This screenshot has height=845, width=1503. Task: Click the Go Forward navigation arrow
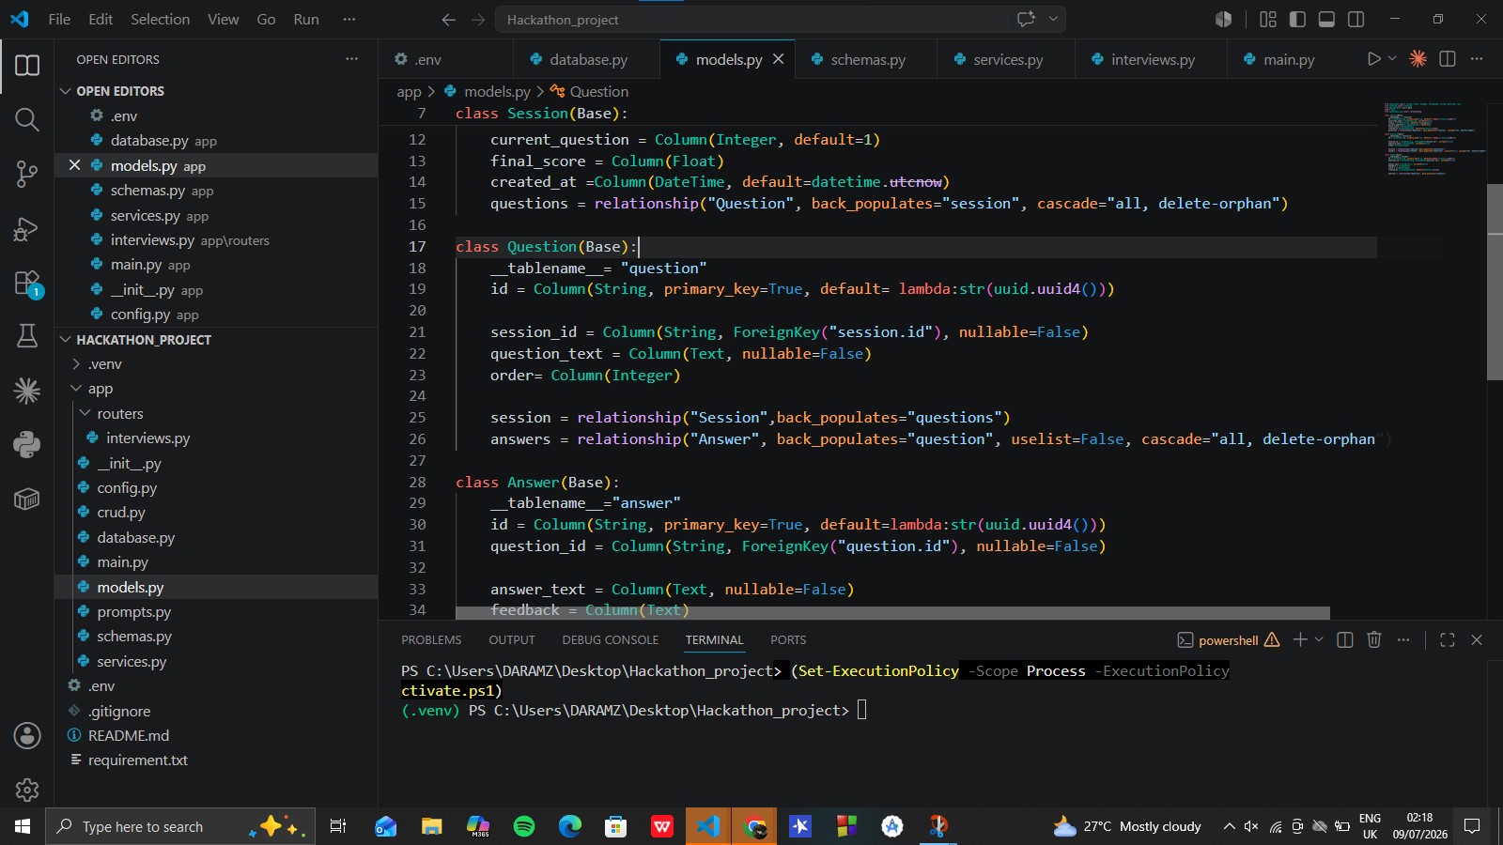pyautogui.click(x=478, y=20)
